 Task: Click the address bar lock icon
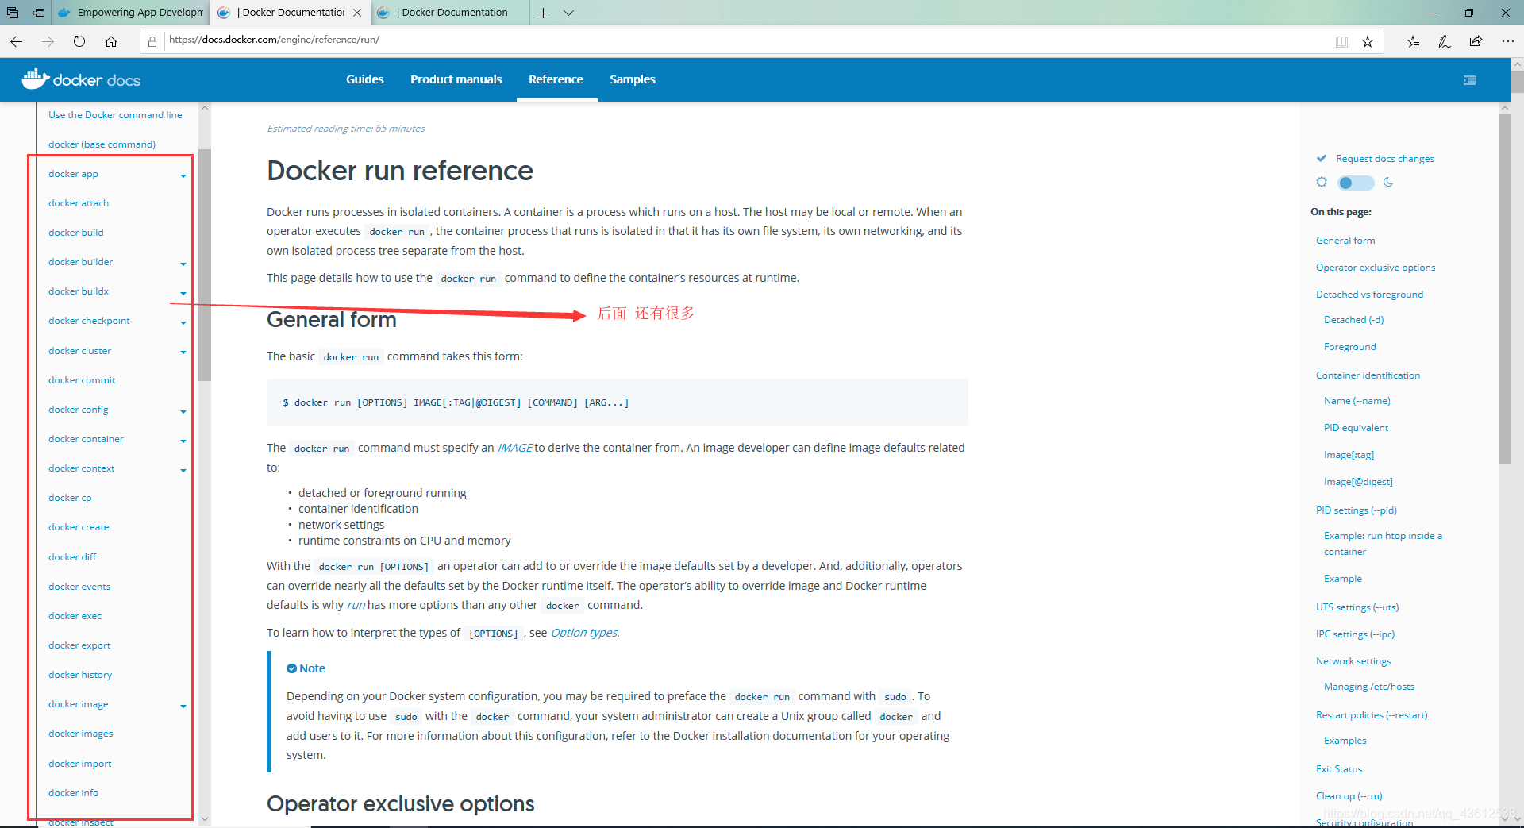pyautogui.click(x=152, y=41)
